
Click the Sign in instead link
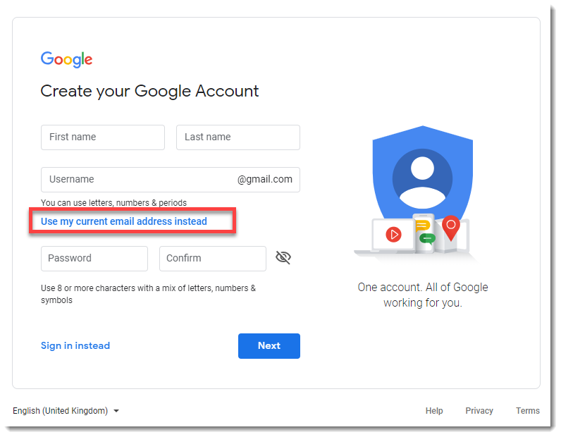[x=75, y=346]
